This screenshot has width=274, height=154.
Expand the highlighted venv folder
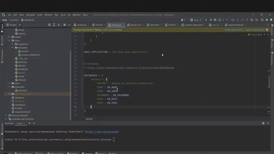tap(9, 94)
